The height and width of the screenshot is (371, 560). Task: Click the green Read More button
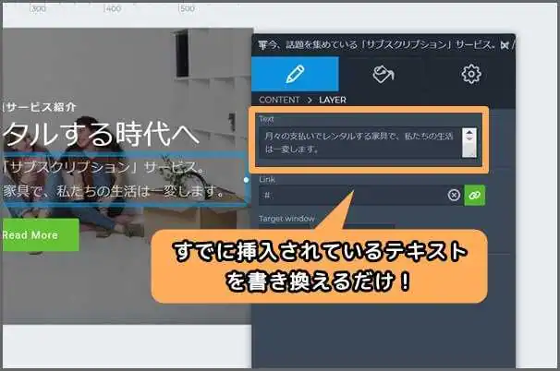click(x=40, y=234)
